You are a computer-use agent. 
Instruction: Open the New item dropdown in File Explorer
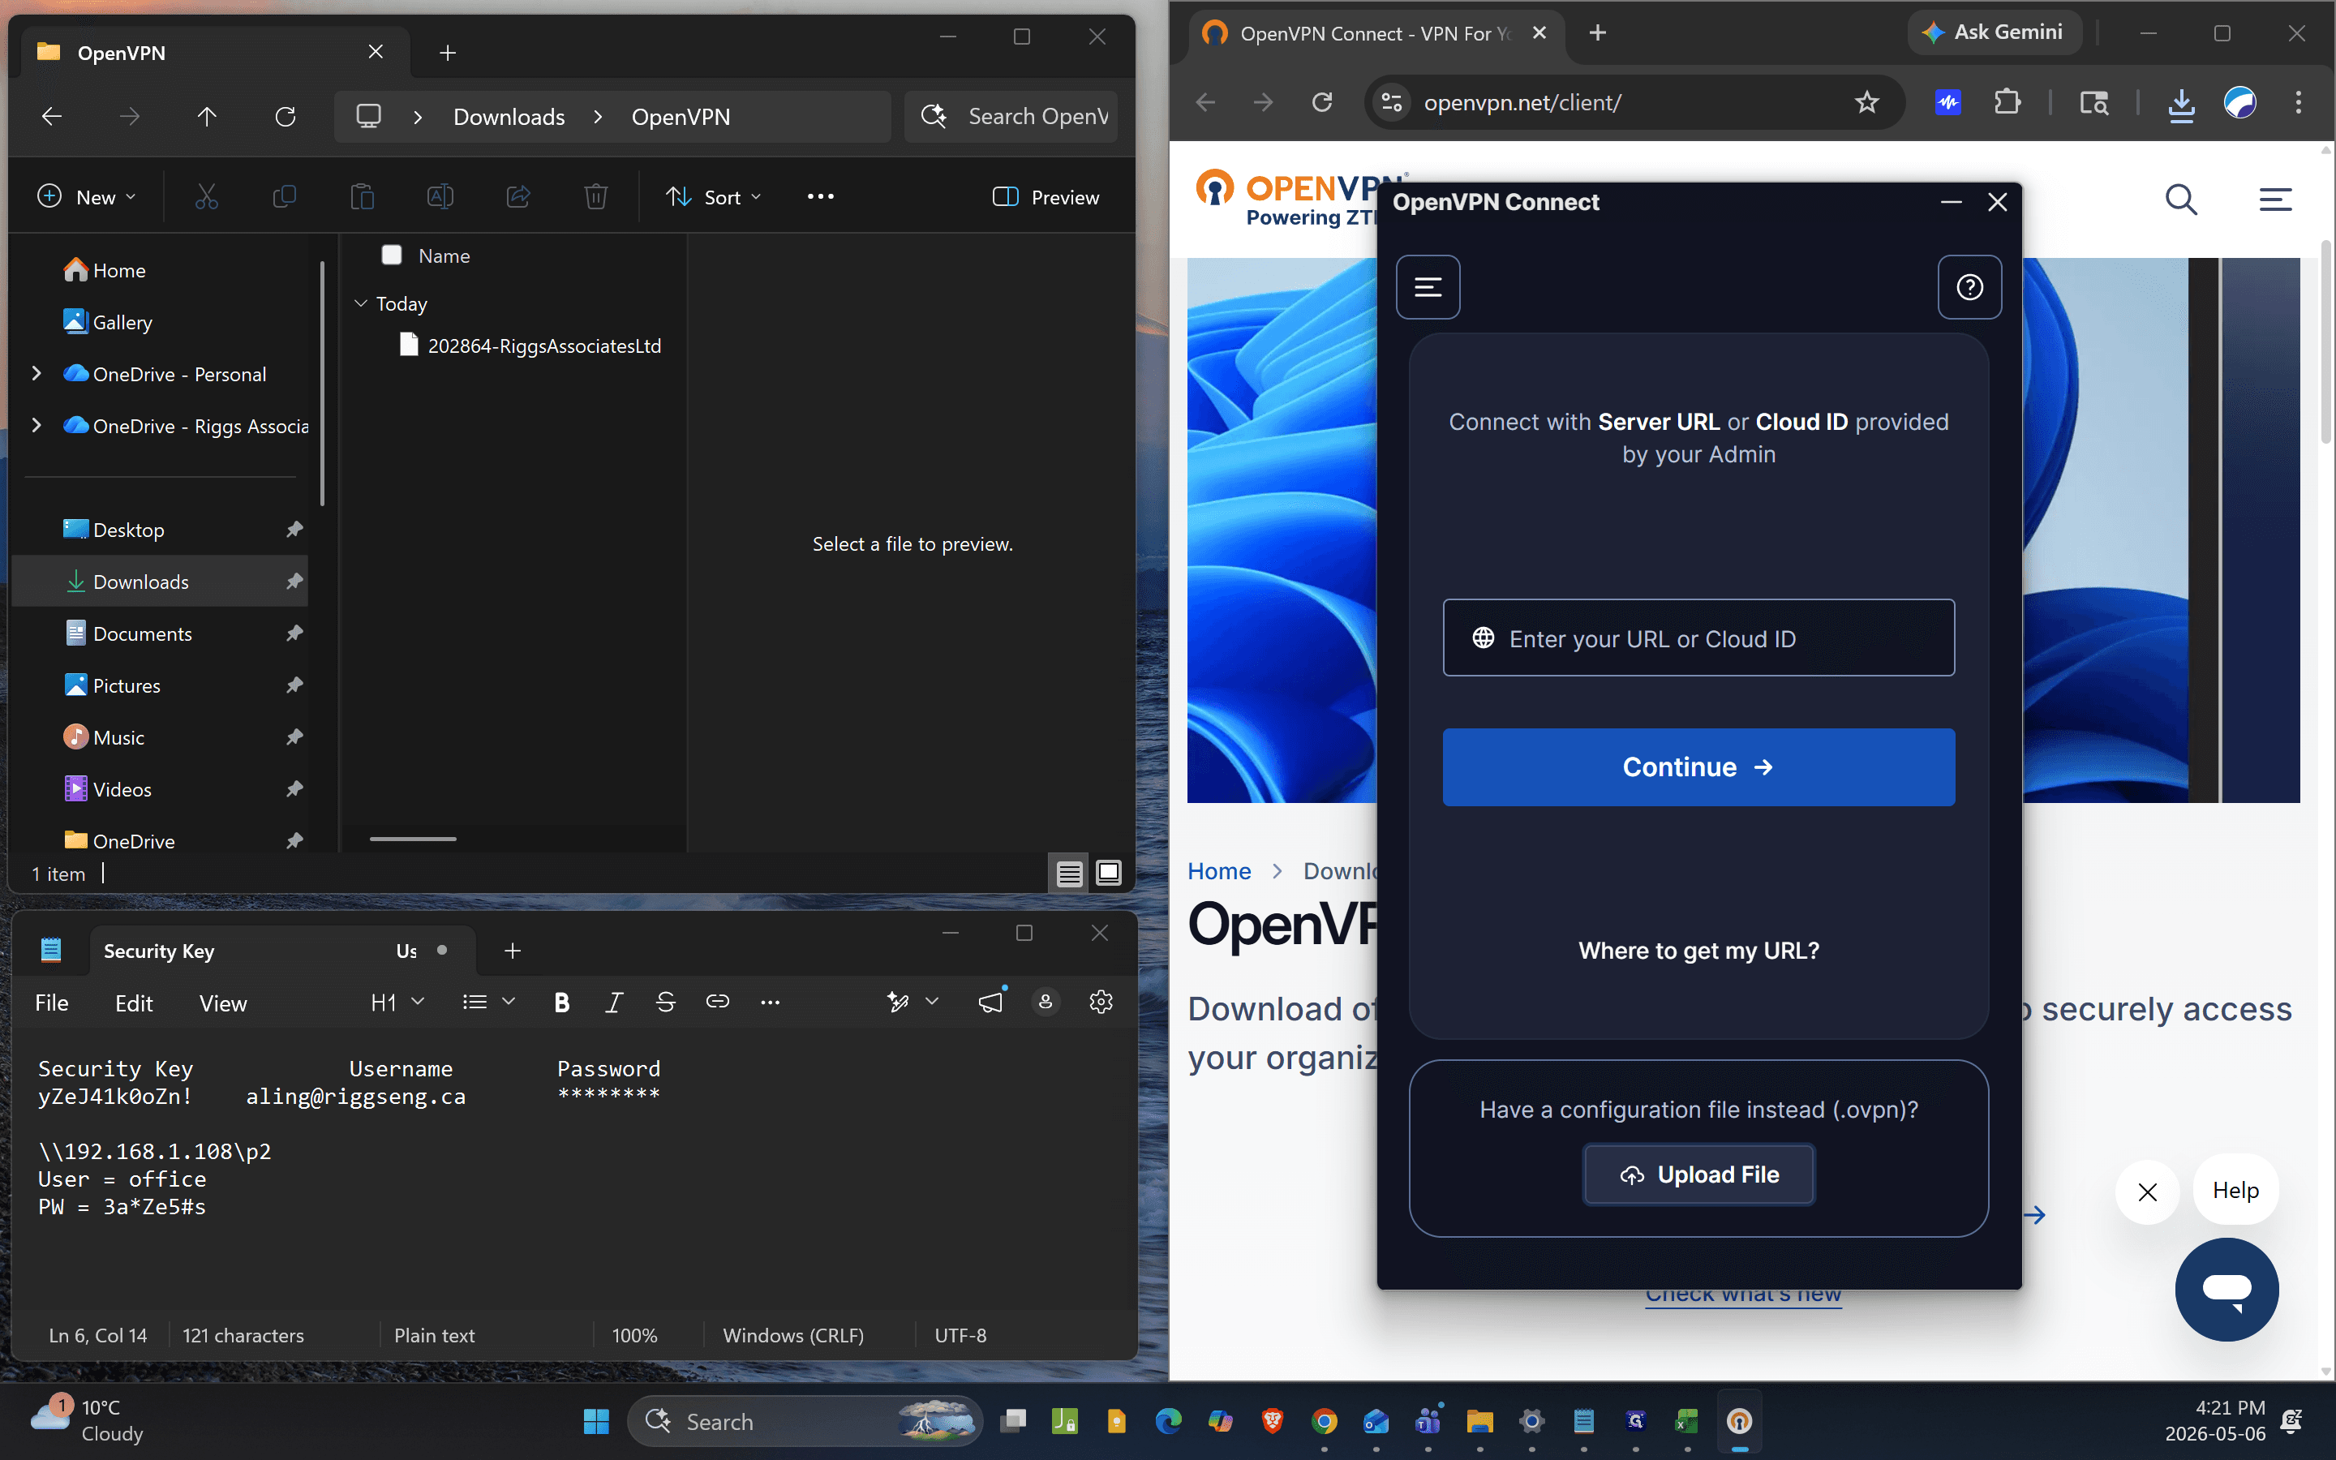tap(87, 197)
